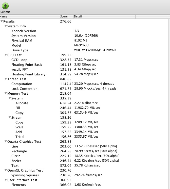Click the 17.31 Mops/sec GCD Loop detail
The image size is (170, 189).
86,60
